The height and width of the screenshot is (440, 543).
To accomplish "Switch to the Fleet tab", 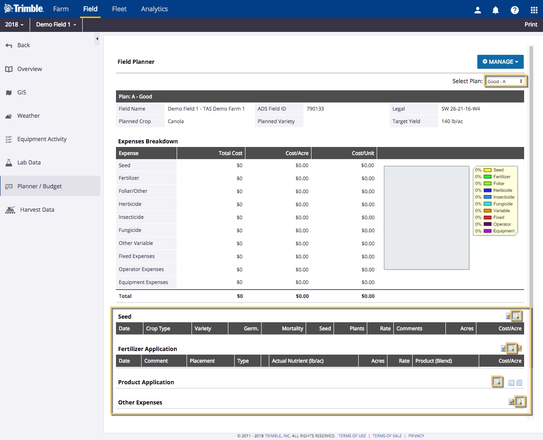I will (x=119, y=9).
